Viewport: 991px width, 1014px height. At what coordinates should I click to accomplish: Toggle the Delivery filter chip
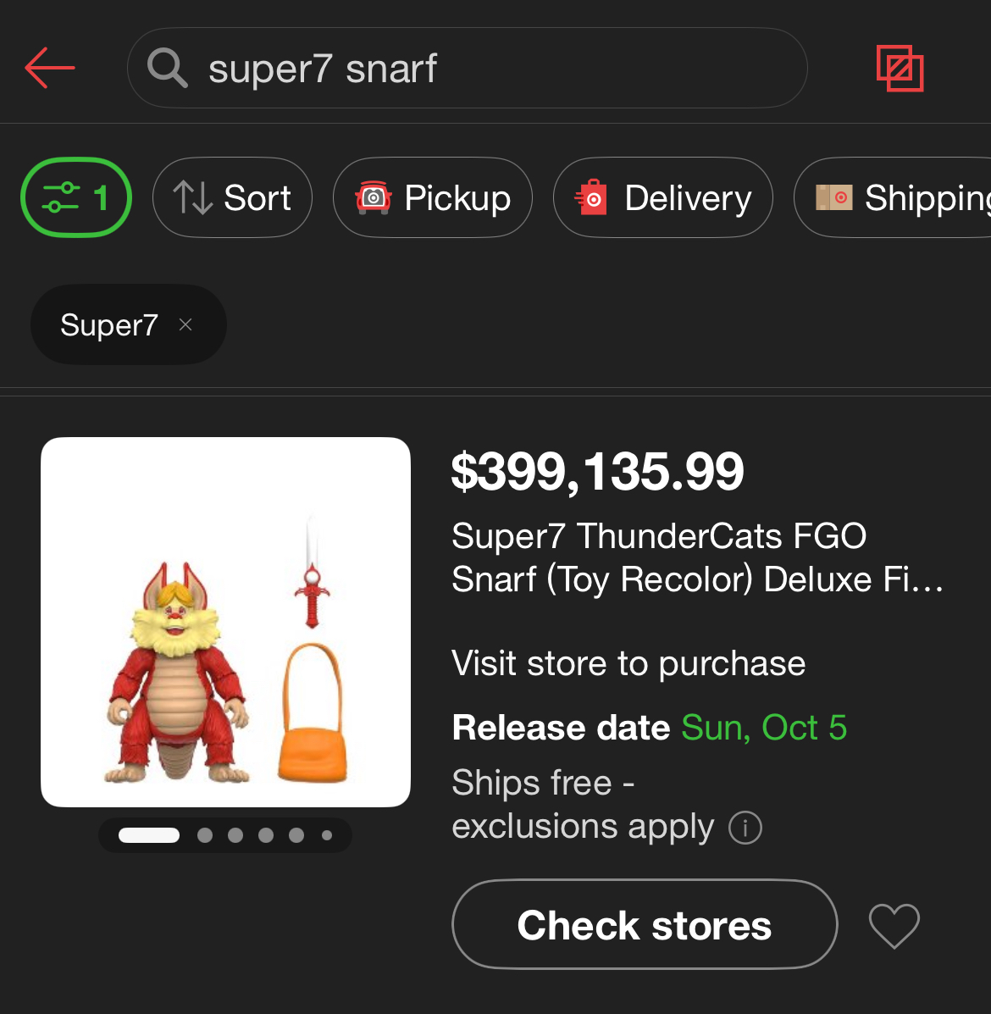click(x=662, y=197)
